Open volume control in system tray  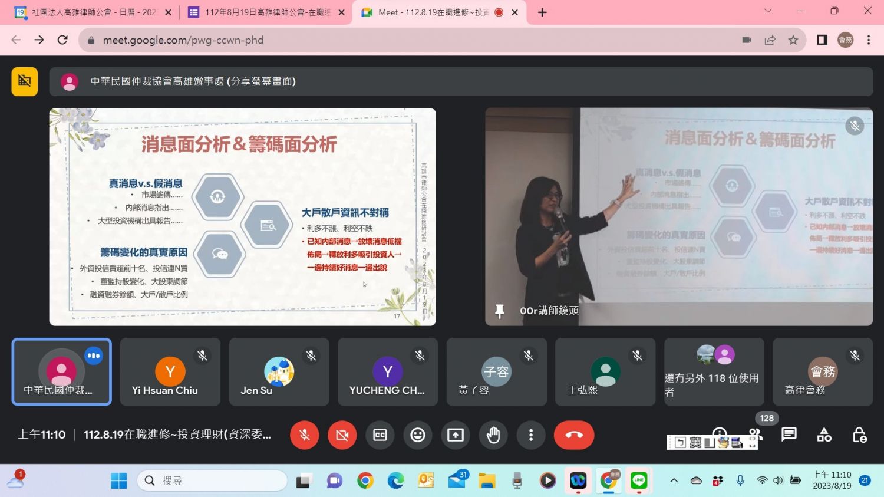[x=778, y=480]
